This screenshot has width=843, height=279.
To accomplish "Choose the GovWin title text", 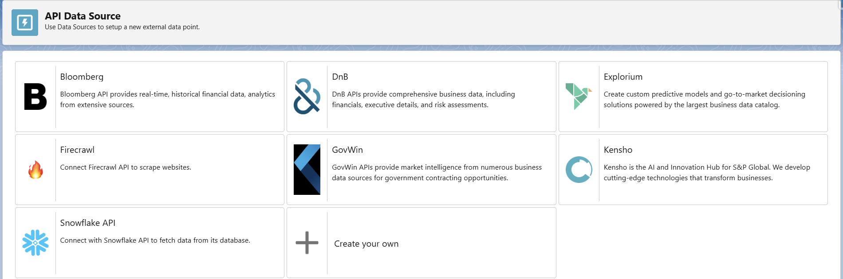I will tap(347, 150).
